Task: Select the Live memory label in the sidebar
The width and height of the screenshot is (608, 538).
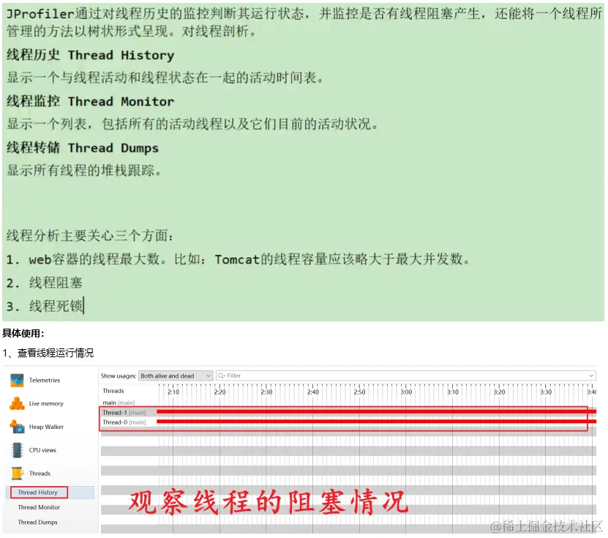Action: (x=46, y=404)
